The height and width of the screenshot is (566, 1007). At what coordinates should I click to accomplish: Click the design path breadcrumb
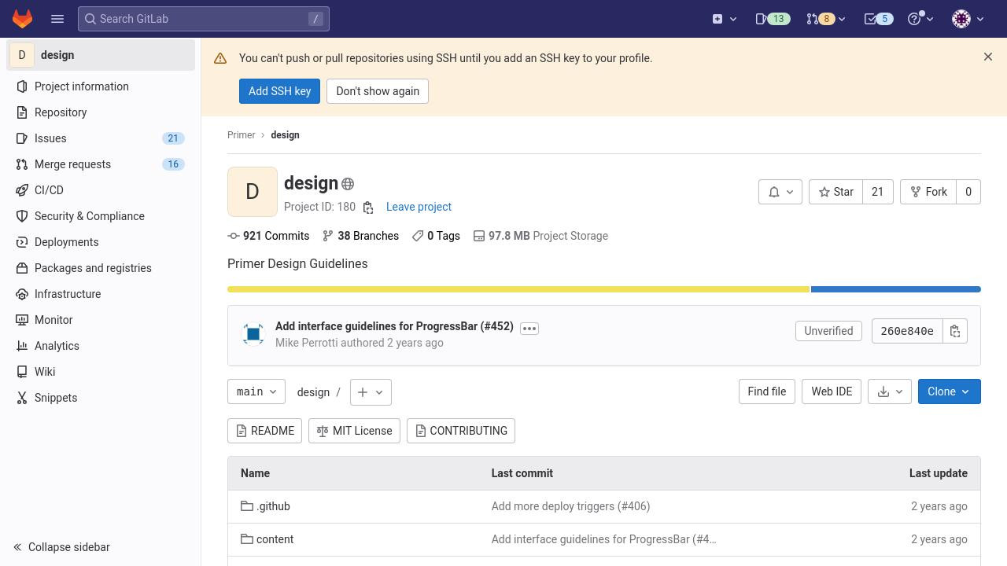tap(313, 392)
